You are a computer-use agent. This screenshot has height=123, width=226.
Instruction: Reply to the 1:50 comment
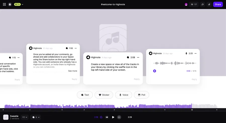tap(74, 79)
